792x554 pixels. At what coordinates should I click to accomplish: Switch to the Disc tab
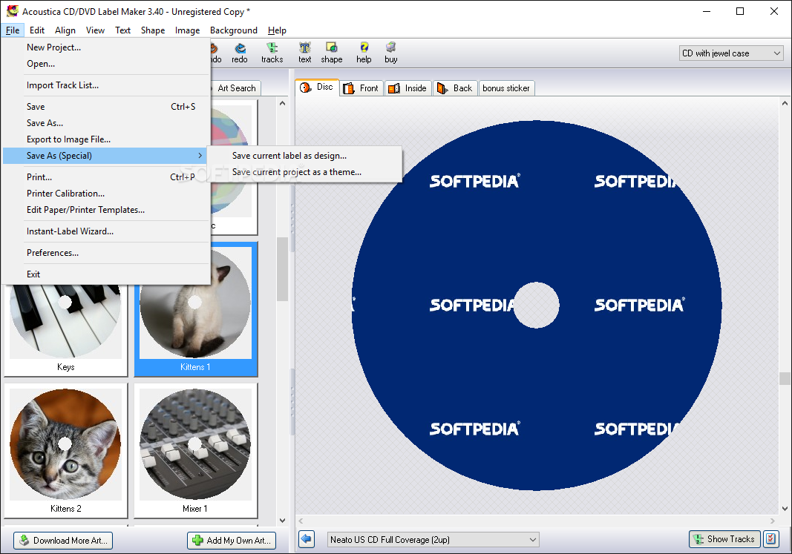click(317, 88)
